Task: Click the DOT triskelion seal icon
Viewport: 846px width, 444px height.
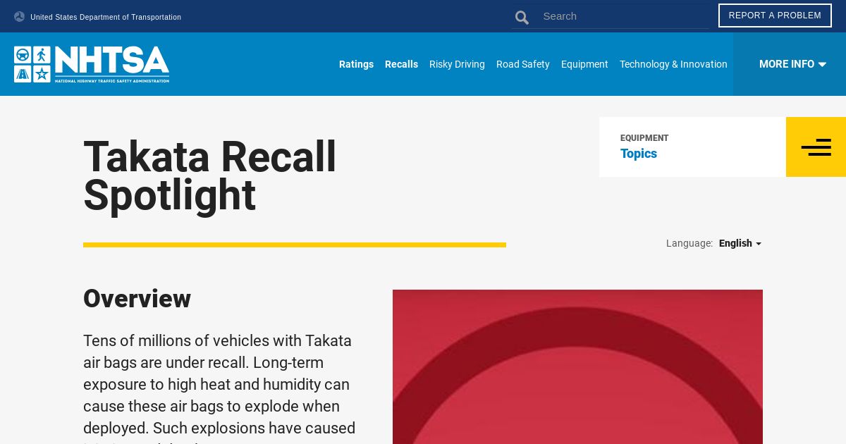Action: [19, 16]
